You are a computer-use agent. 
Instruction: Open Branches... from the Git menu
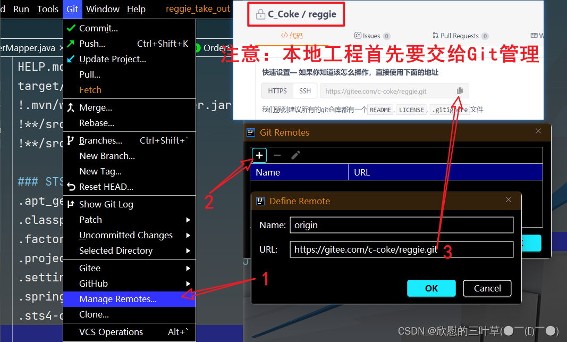point(130,140)
